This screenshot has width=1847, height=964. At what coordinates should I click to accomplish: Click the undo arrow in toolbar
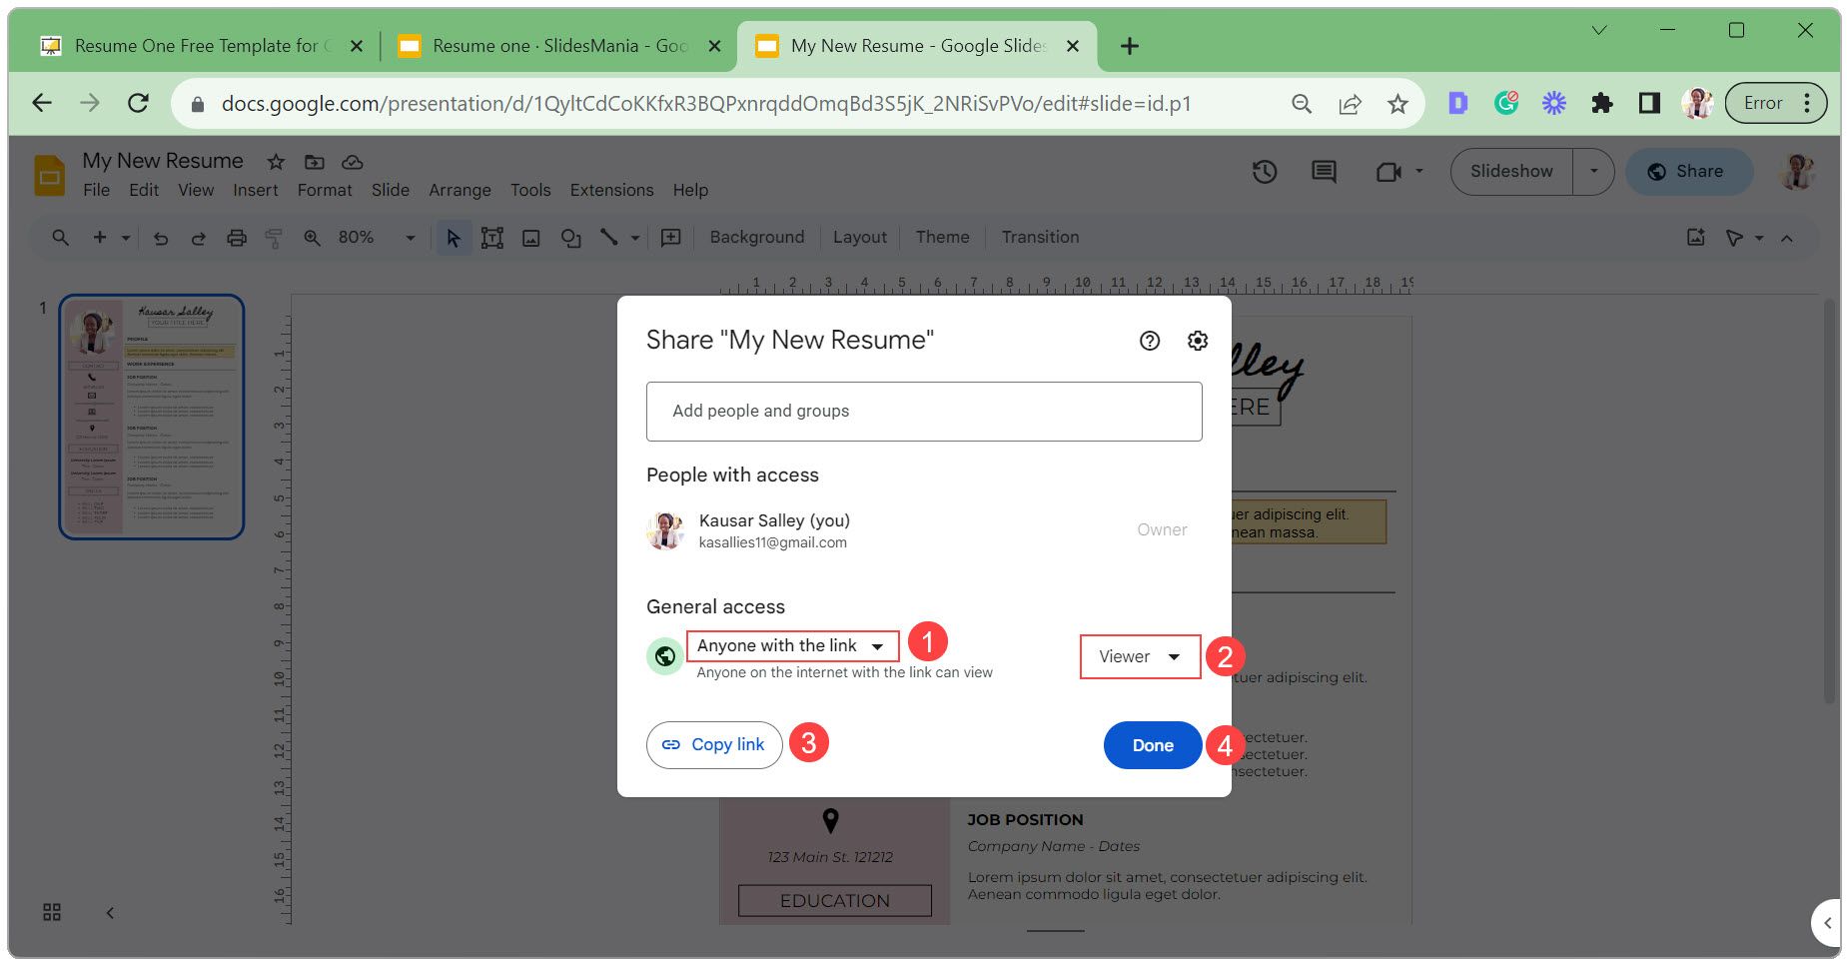pos(160,238)
